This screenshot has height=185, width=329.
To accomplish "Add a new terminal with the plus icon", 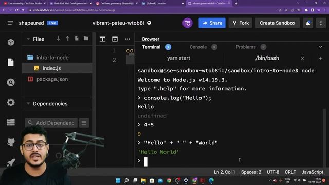I will (320, 58).
